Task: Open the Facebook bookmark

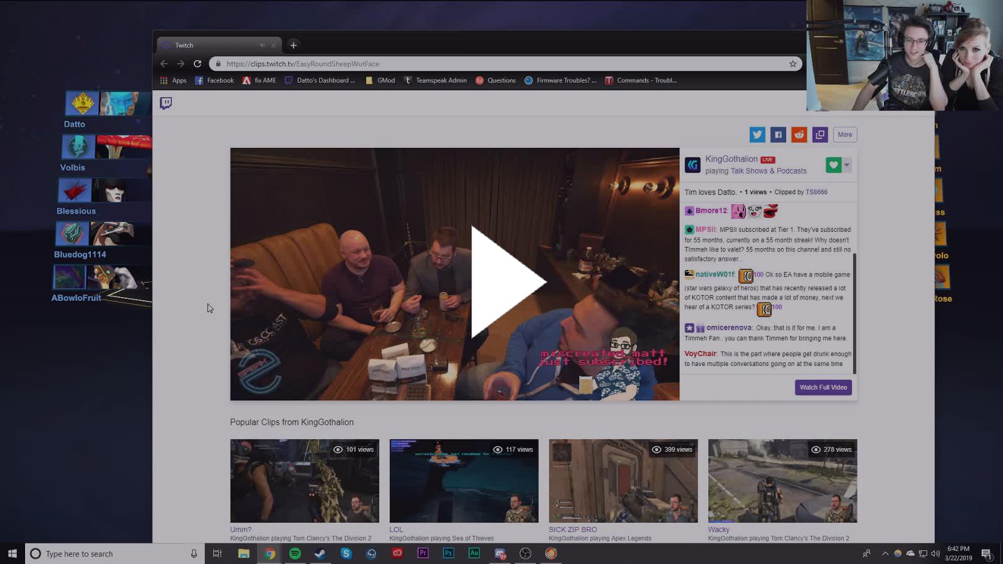Action: pyautogui.click(x=214, y=80)
